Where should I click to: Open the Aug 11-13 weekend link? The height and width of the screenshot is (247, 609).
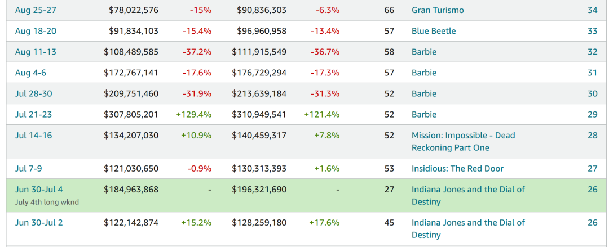36,52
